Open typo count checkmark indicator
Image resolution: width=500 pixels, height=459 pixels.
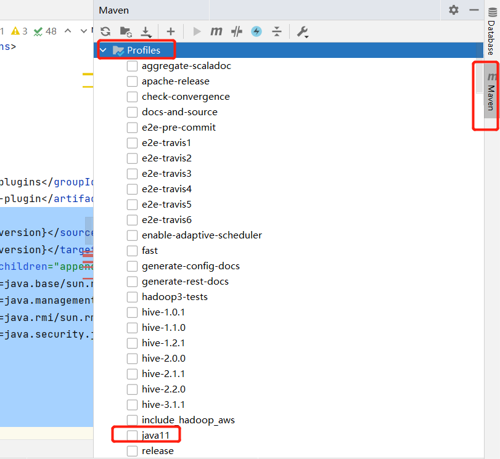pyautogui.click(x=45, y=31)
